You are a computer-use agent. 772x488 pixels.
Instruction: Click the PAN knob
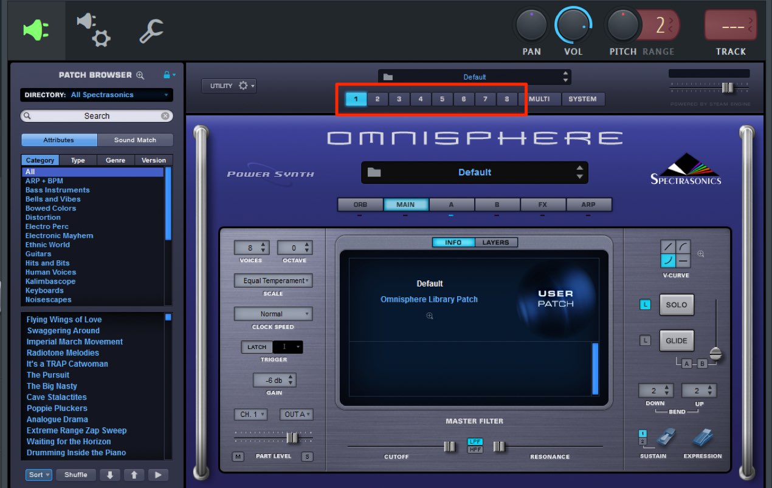click(x=532, y=26)
